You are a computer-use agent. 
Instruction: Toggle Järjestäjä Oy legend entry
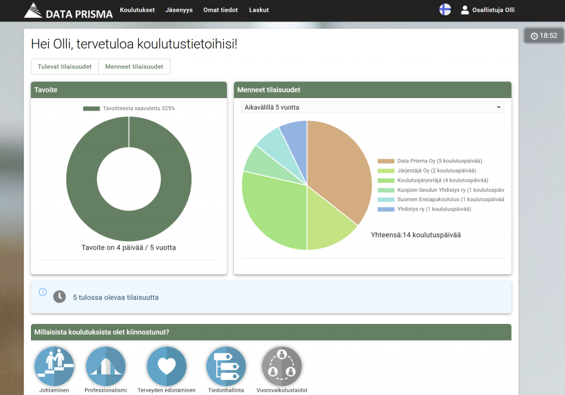pyautogui.click(x=429, y=171)
